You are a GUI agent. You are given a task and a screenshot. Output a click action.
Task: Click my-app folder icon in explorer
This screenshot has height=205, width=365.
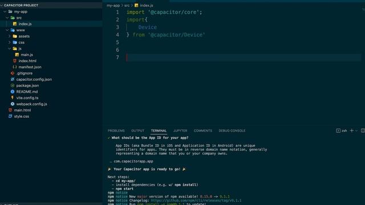coord(10,11)
